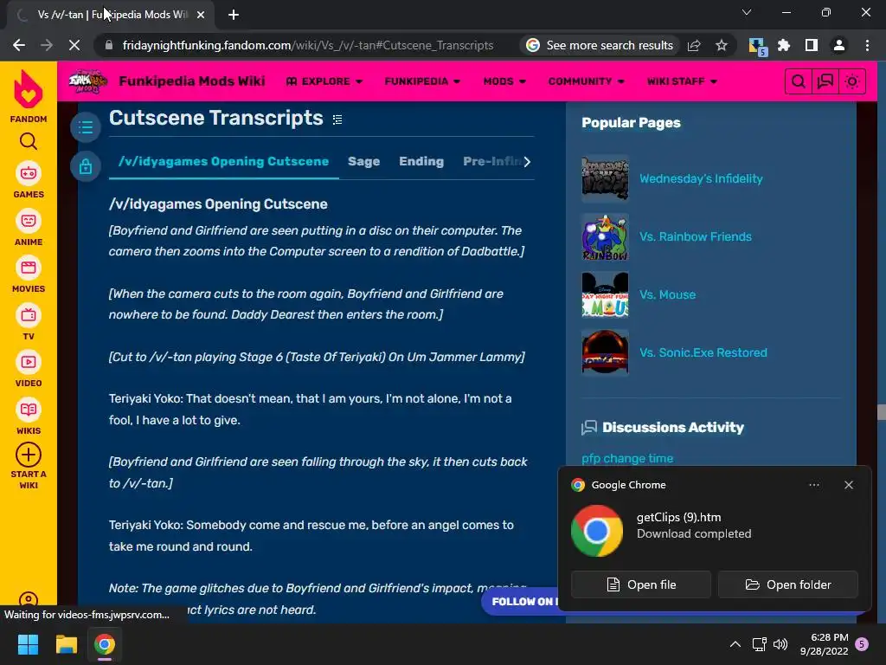This screenshot has width=886, height=665.
Task: Dismiss the Google Chrome notification
Action: (848, 485)
